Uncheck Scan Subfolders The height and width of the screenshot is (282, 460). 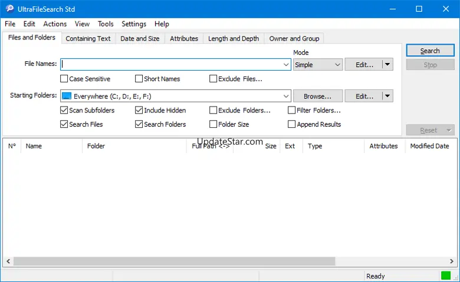click(64, 110)
